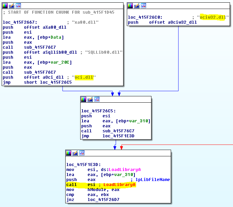Click group-nodes icon in the loc_415F26C0 block
Viewport: 233px width, 207px height.
click(143, 6)
